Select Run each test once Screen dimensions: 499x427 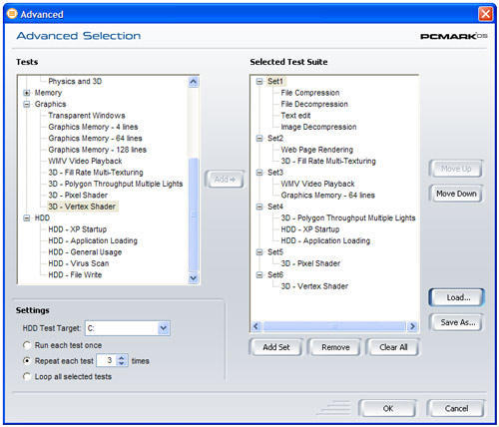(x=27, y=345)
